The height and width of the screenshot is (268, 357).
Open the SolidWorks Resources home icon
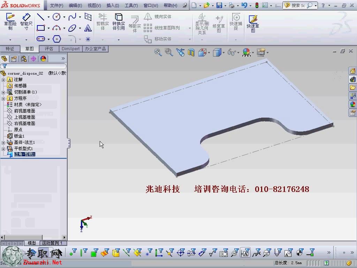353,71
